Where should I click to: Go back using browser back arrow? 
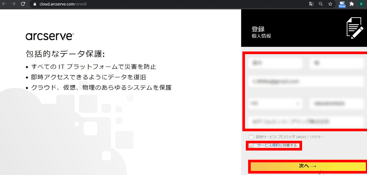coord(4,4)
